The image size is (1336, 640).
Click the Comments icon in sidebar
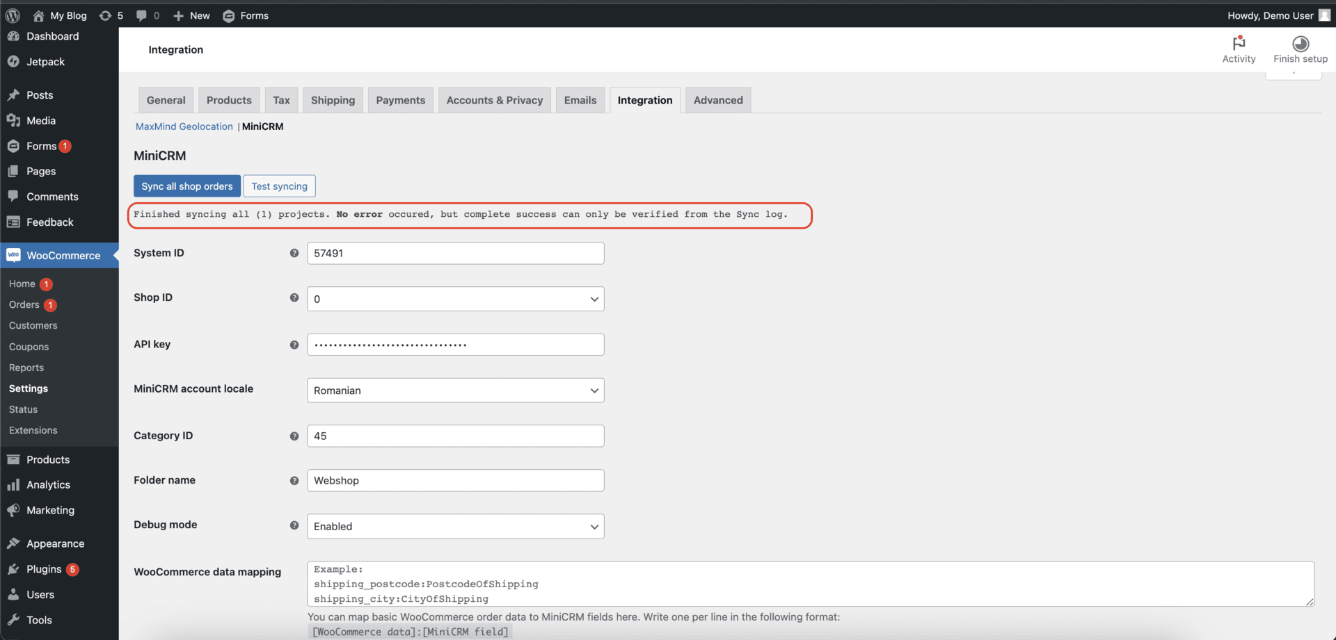[x=13, y=196]
